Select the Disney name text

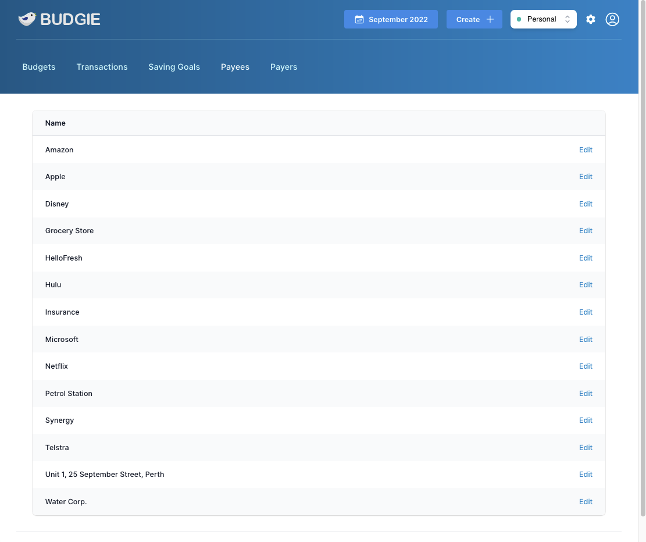click(57, 204)
